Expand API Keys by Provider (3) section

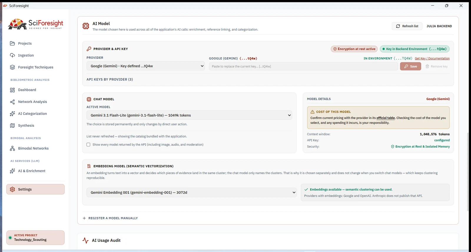110,79
